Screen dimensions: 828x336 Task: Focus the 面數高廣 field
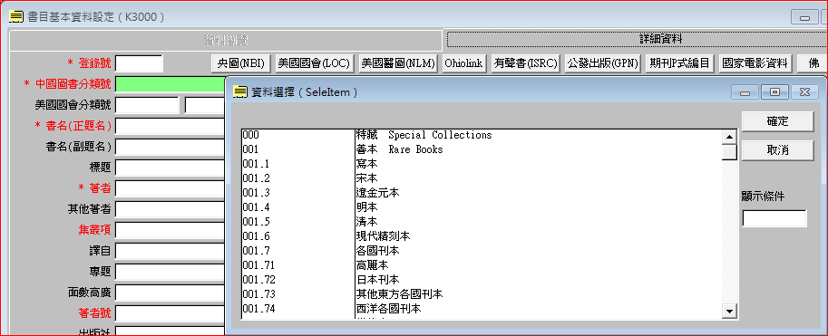pyautogui.click(x=170, y=293)
